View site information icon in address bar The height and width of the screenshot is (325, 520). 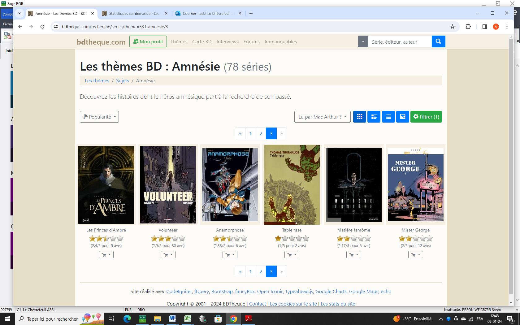pos(56,27)
